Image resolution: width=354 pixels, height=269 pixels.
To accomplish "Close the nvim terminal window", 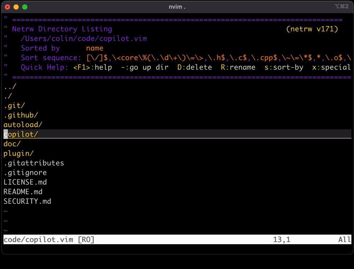I will (7, 7).
